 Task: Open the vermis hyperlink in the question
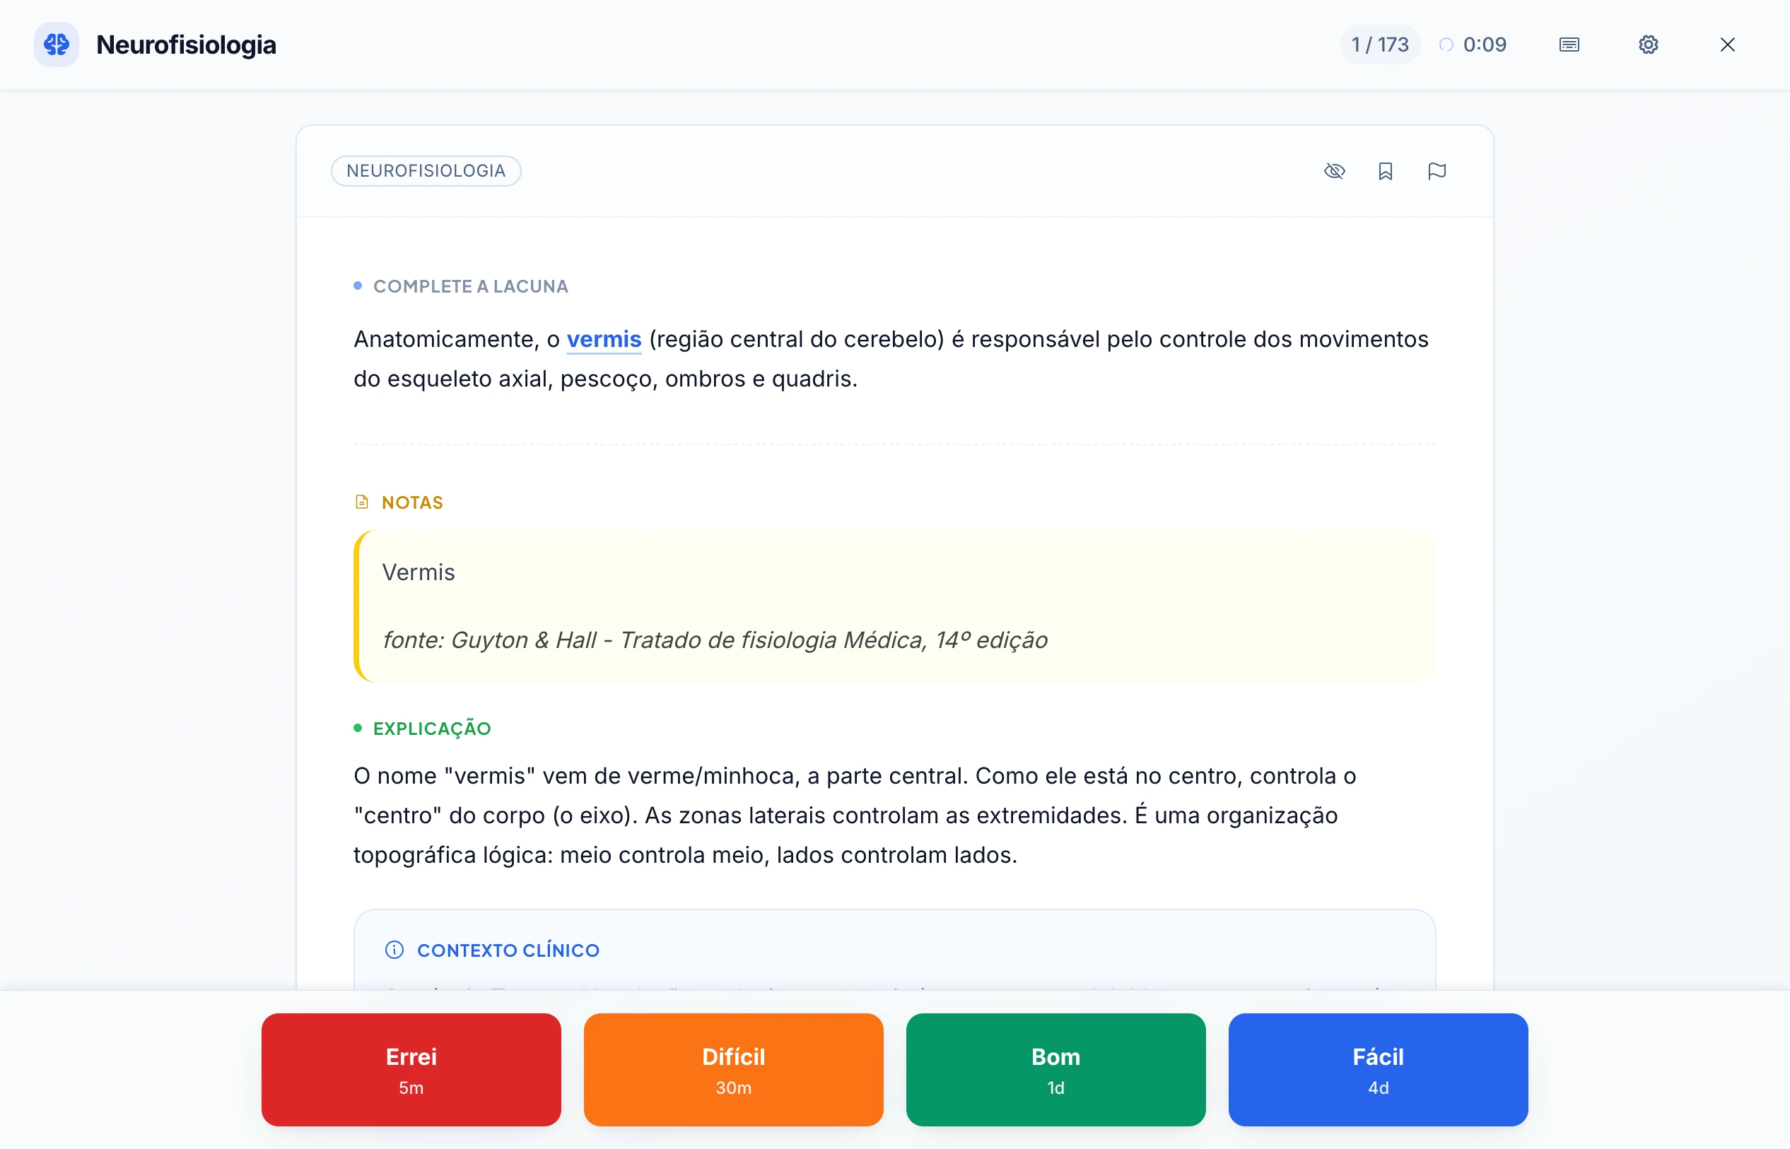click(604, 338)
